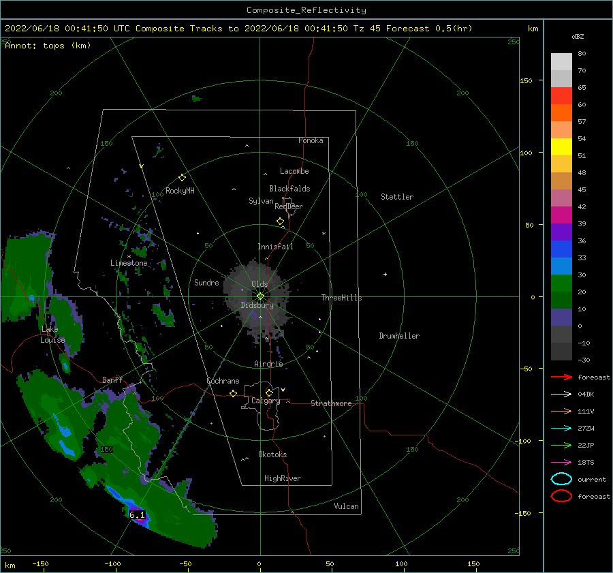613x573 pixels.
Task: Click the 30 dBZ light blue swatch
Action: point(561,266)
